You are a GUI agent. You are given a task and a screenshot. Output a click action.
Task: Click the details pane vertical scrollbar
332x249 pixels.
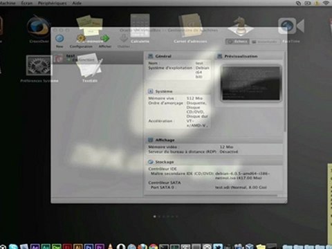point(285,92)
